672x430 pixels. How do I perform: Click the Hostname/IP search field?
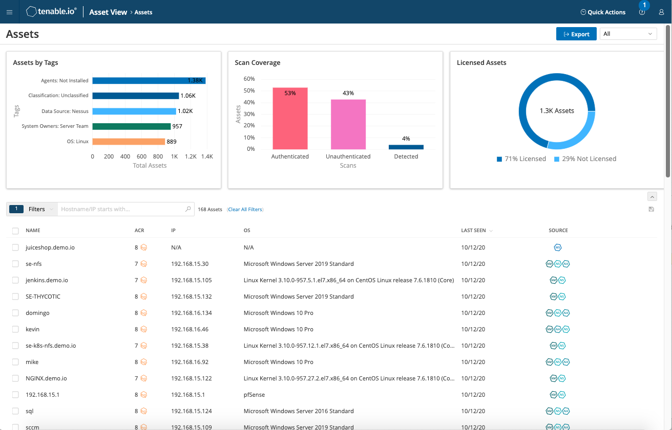point(121,209)
